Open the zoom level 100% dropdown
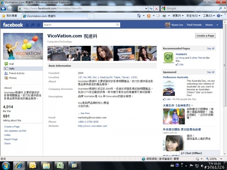 click(221, 159)
